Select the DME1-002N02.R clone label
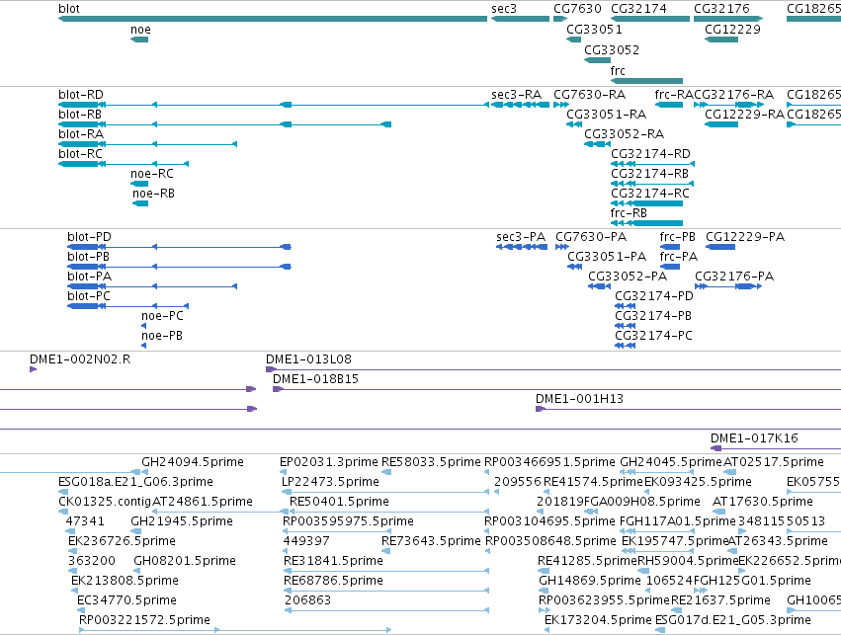This screenshot has width=841, height=635. (x=80, y=359)
